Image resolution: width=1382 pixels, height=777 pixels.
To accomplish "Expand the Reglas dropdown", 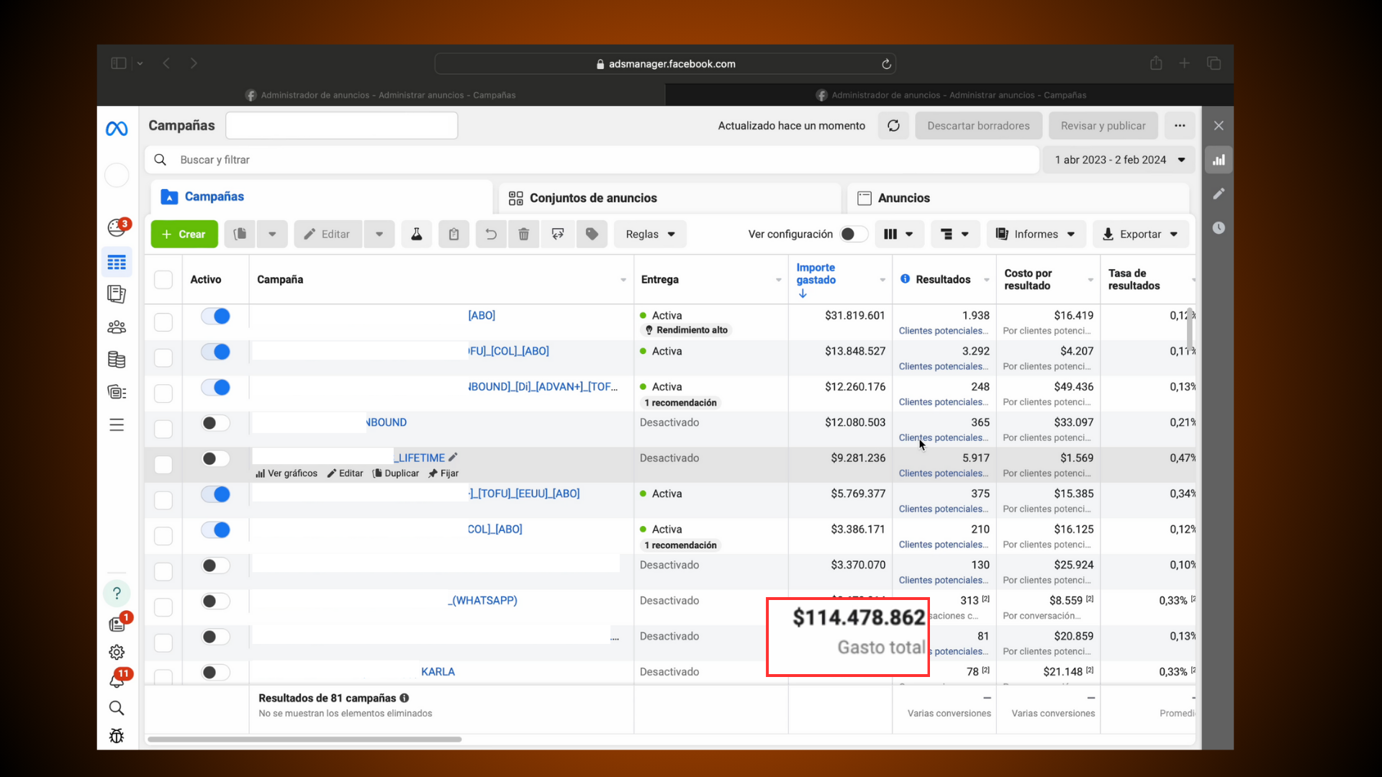I will [x=650, y=234].
